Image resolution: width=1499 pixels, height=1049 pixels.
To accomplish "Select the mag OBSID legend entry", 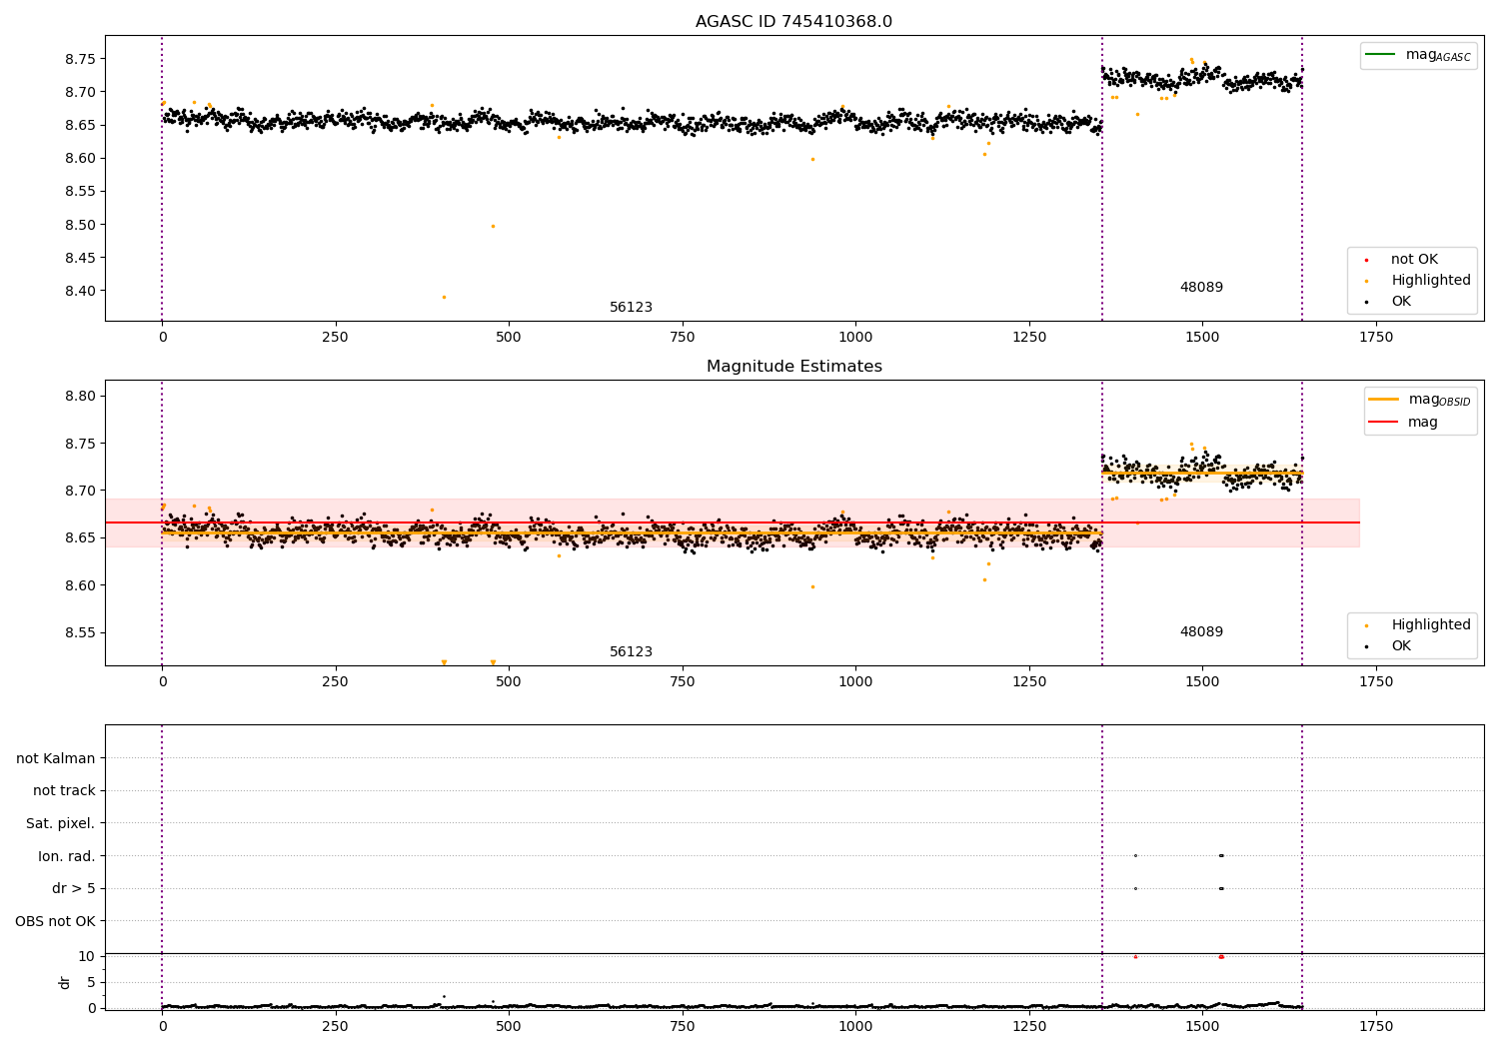I will (x=1419, y=400).
